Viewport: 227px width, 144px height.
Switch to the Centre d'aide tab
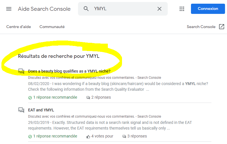click(18, 27)
